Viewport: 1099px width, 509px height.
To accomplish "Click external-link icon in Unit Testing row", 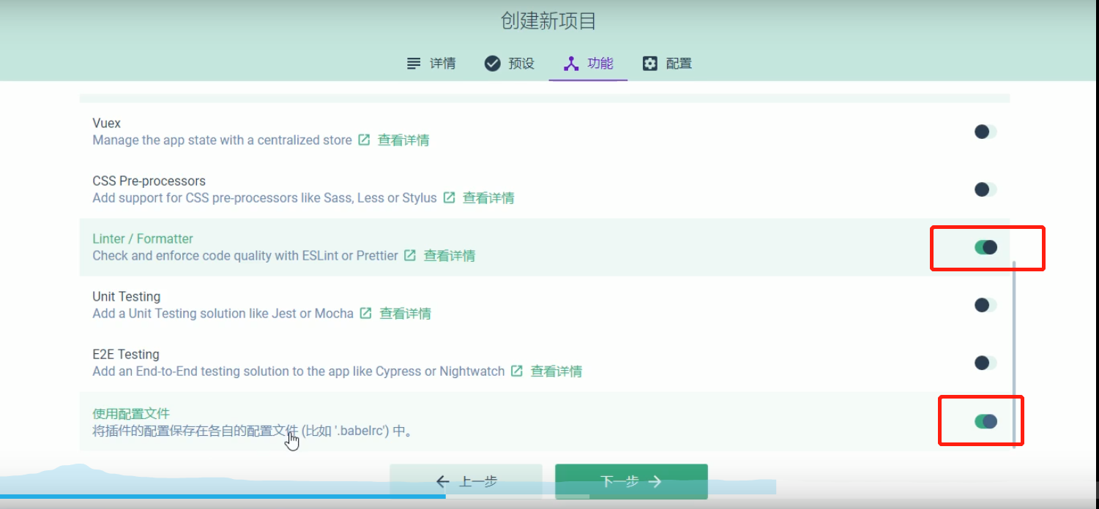I will pyautogui.click(x=365, y=313).
